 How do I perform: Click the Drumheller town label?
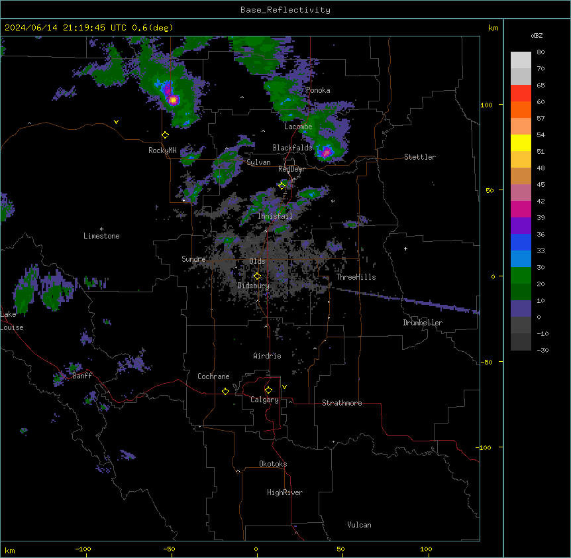(x=423, y=323)
